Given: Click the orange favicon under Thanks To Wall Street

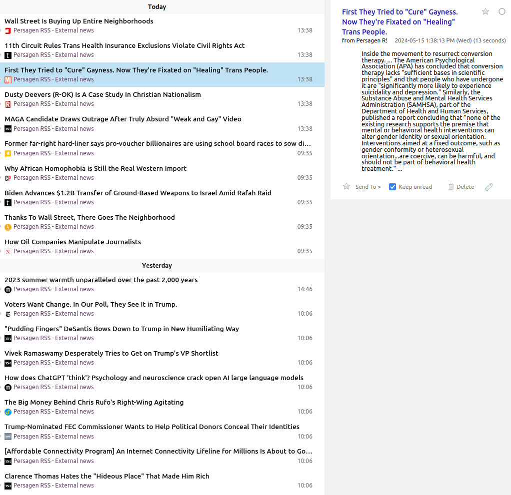Looking at the screenshot, I should 8,227.
